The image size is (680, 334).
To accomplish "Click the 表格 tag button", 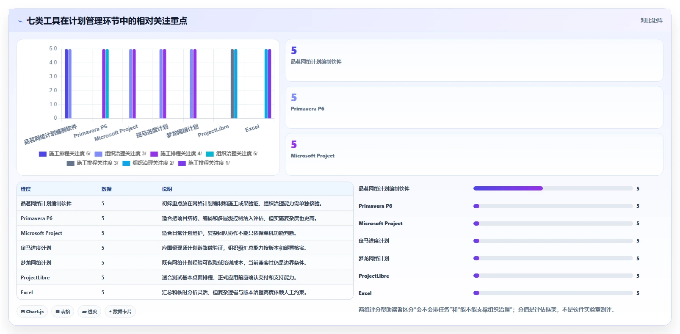I will 63,312.
